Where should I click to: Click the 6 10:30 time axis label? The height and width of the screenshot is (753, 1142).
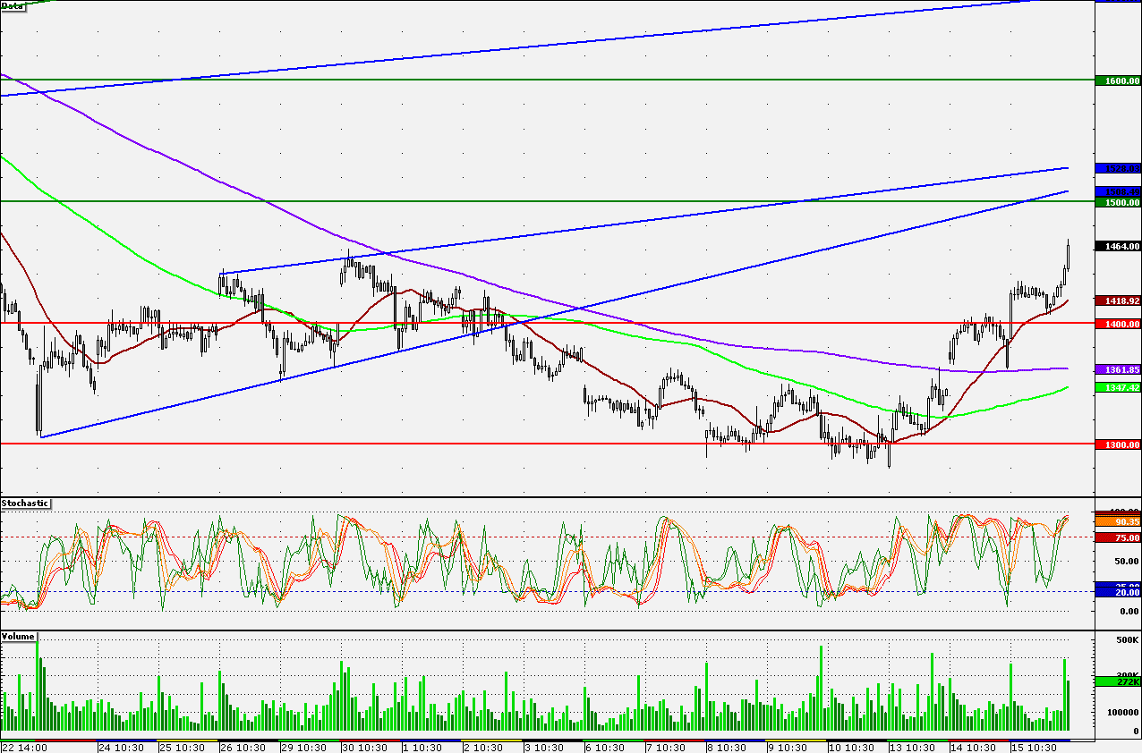click(x=607, y=747)
